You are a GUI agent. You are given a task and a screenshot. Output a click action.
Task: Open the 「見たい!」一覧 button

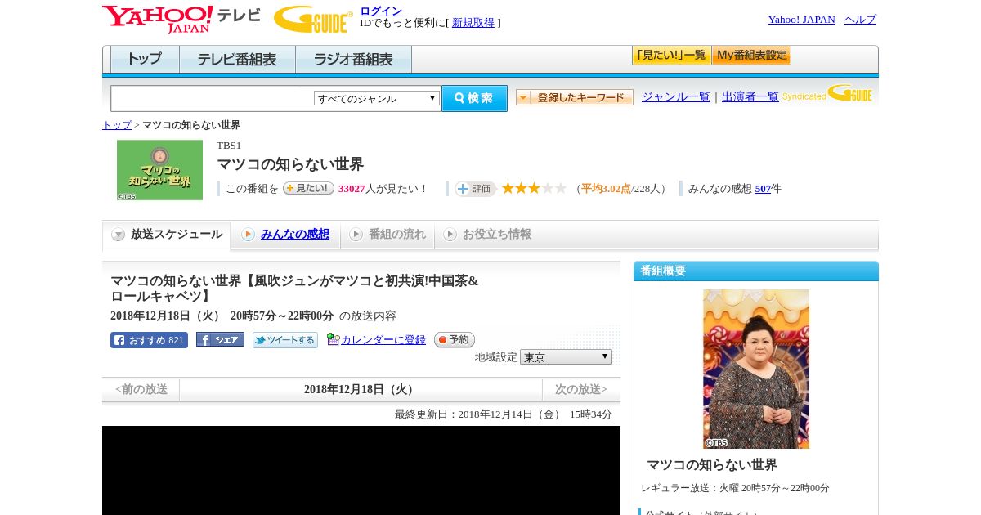[x=671, y=56]
